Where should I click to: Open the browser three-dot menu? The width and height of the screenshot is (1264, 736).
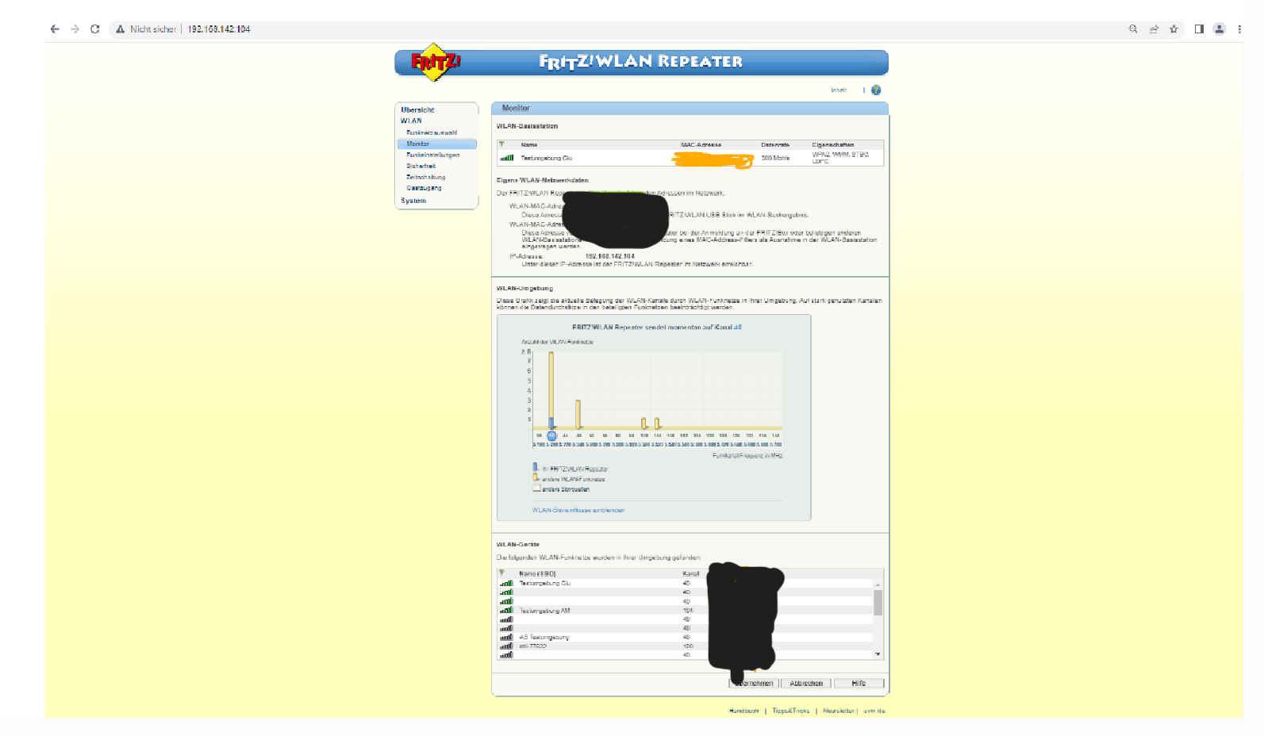(1239, 29)
